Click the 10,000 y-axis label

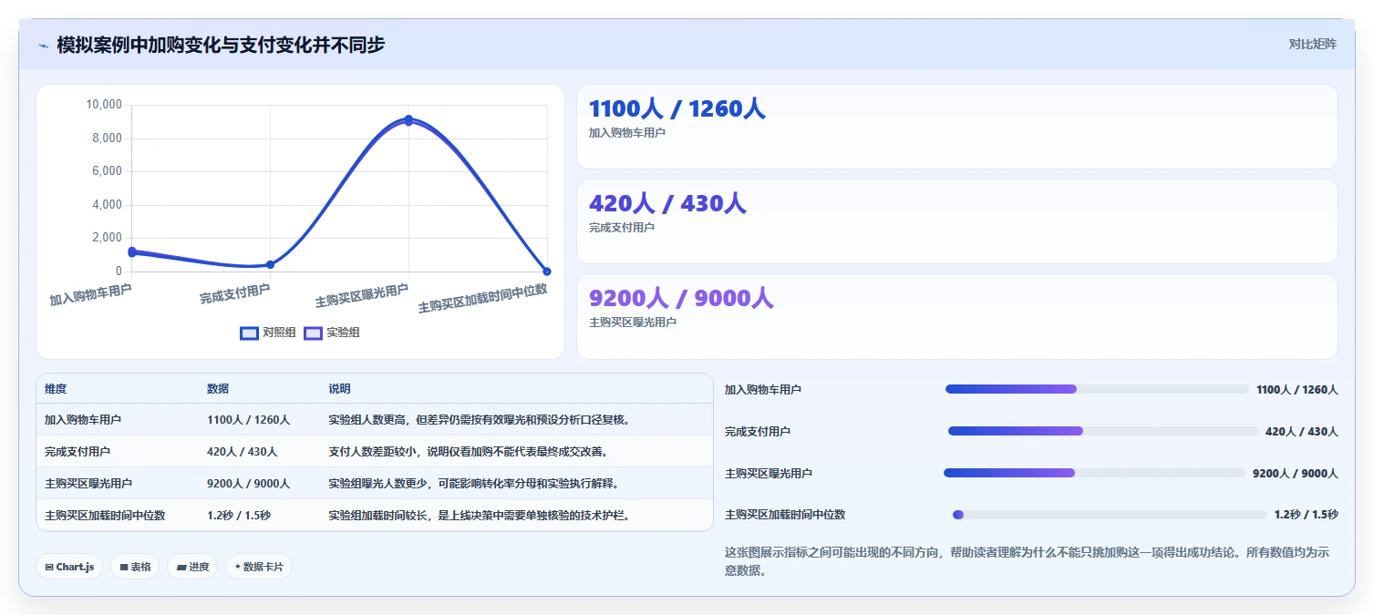[x=104, y=105]
